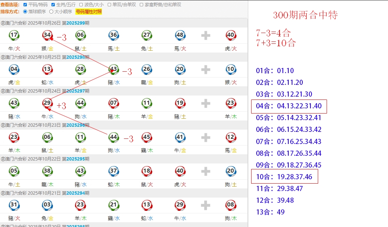This screenshot has height=227, width=388.
Task: Click the plus sign icon in draw 2025298
Action: (206, 69)
